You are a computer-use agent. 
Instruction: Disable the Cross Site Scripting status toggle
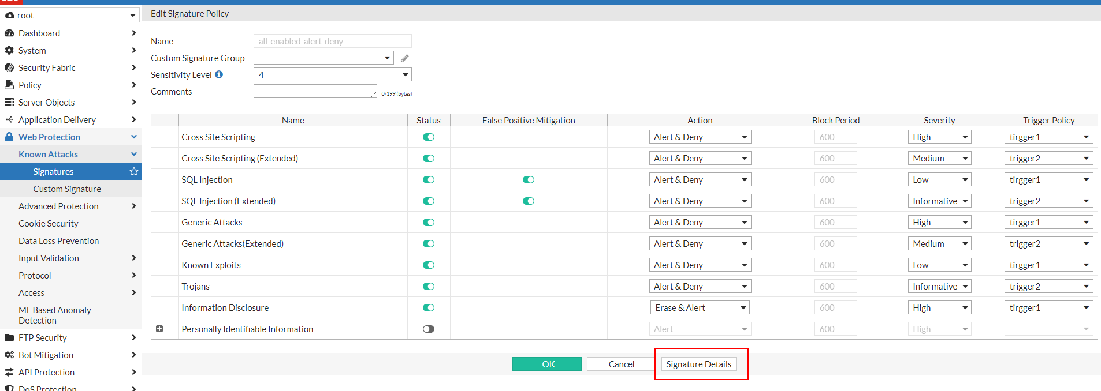pos(428,137)
